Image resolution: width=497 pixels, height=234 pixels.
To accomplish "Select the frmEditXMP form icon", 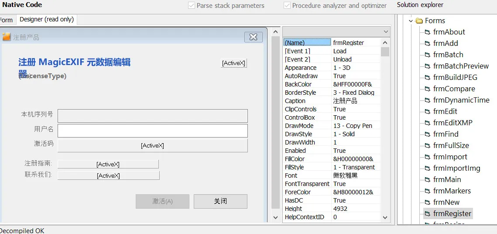I will [x=428, y=123].
